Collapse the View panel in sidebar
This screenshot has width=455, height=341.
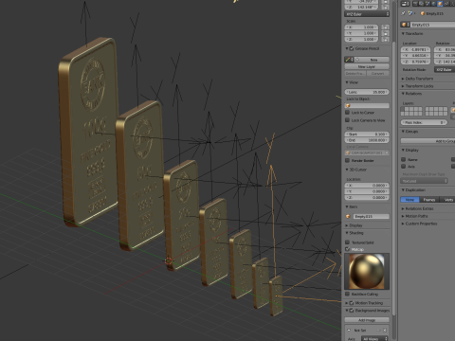347,82
